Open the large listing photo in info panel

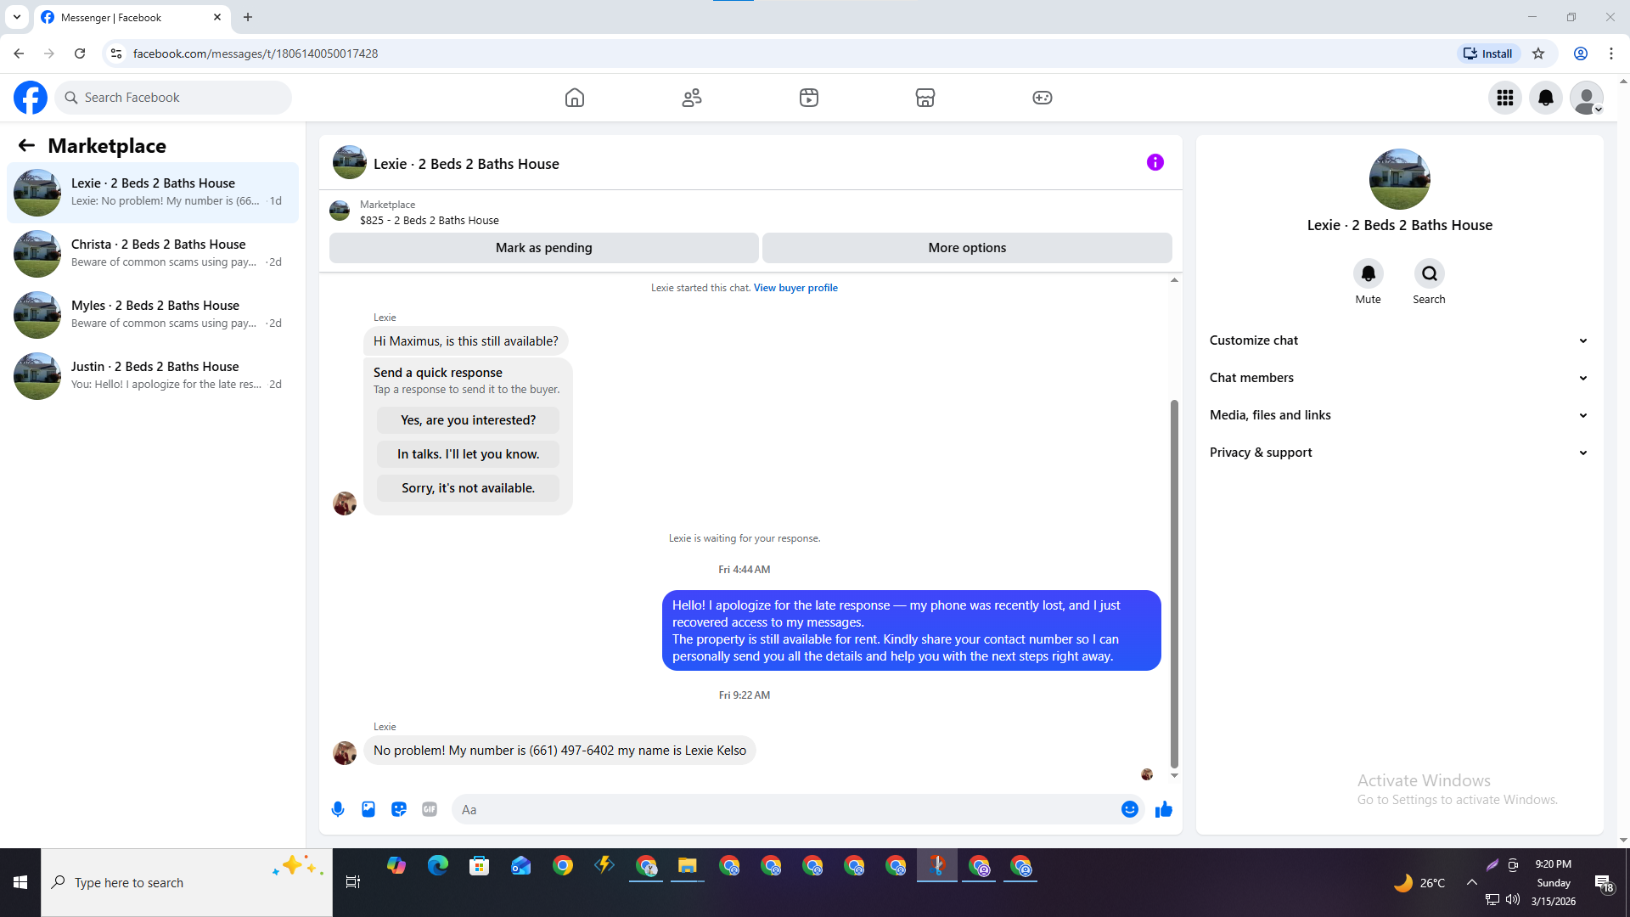(x=1400, y=179)
